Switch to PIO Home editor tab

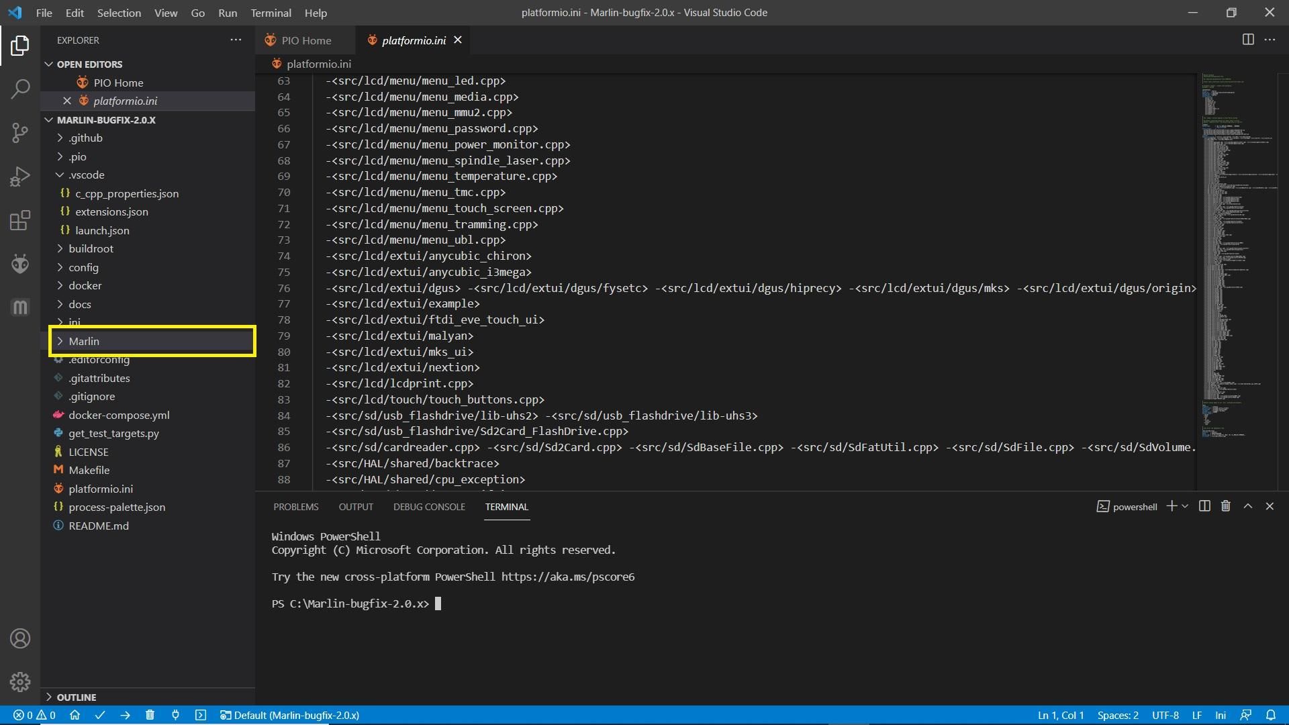coord(305,40)
